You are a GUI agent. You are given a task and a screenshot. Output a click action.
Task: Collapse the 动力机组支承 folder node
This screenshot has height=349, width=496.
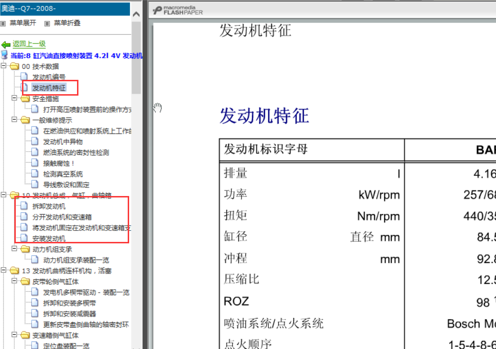point(14,249)
